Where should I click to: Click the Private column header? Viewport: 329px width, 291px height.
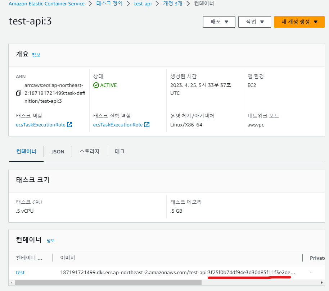[317, 258]
